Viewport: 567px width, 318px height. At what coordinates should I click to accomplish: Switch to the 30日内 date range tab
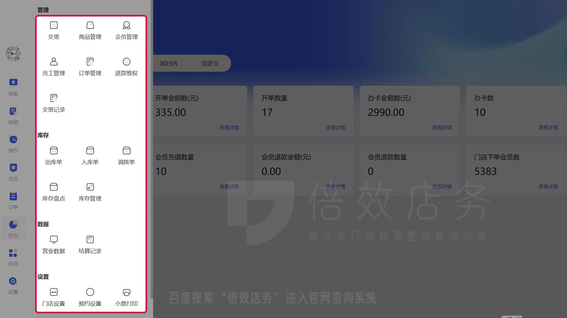[x=169, y=63]
